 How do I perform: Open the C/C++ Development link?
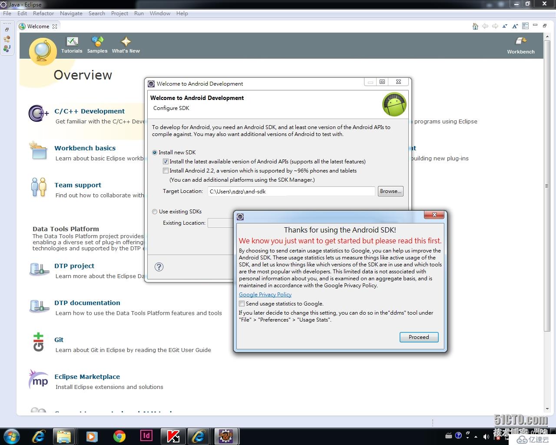click(x=89, y=111)
